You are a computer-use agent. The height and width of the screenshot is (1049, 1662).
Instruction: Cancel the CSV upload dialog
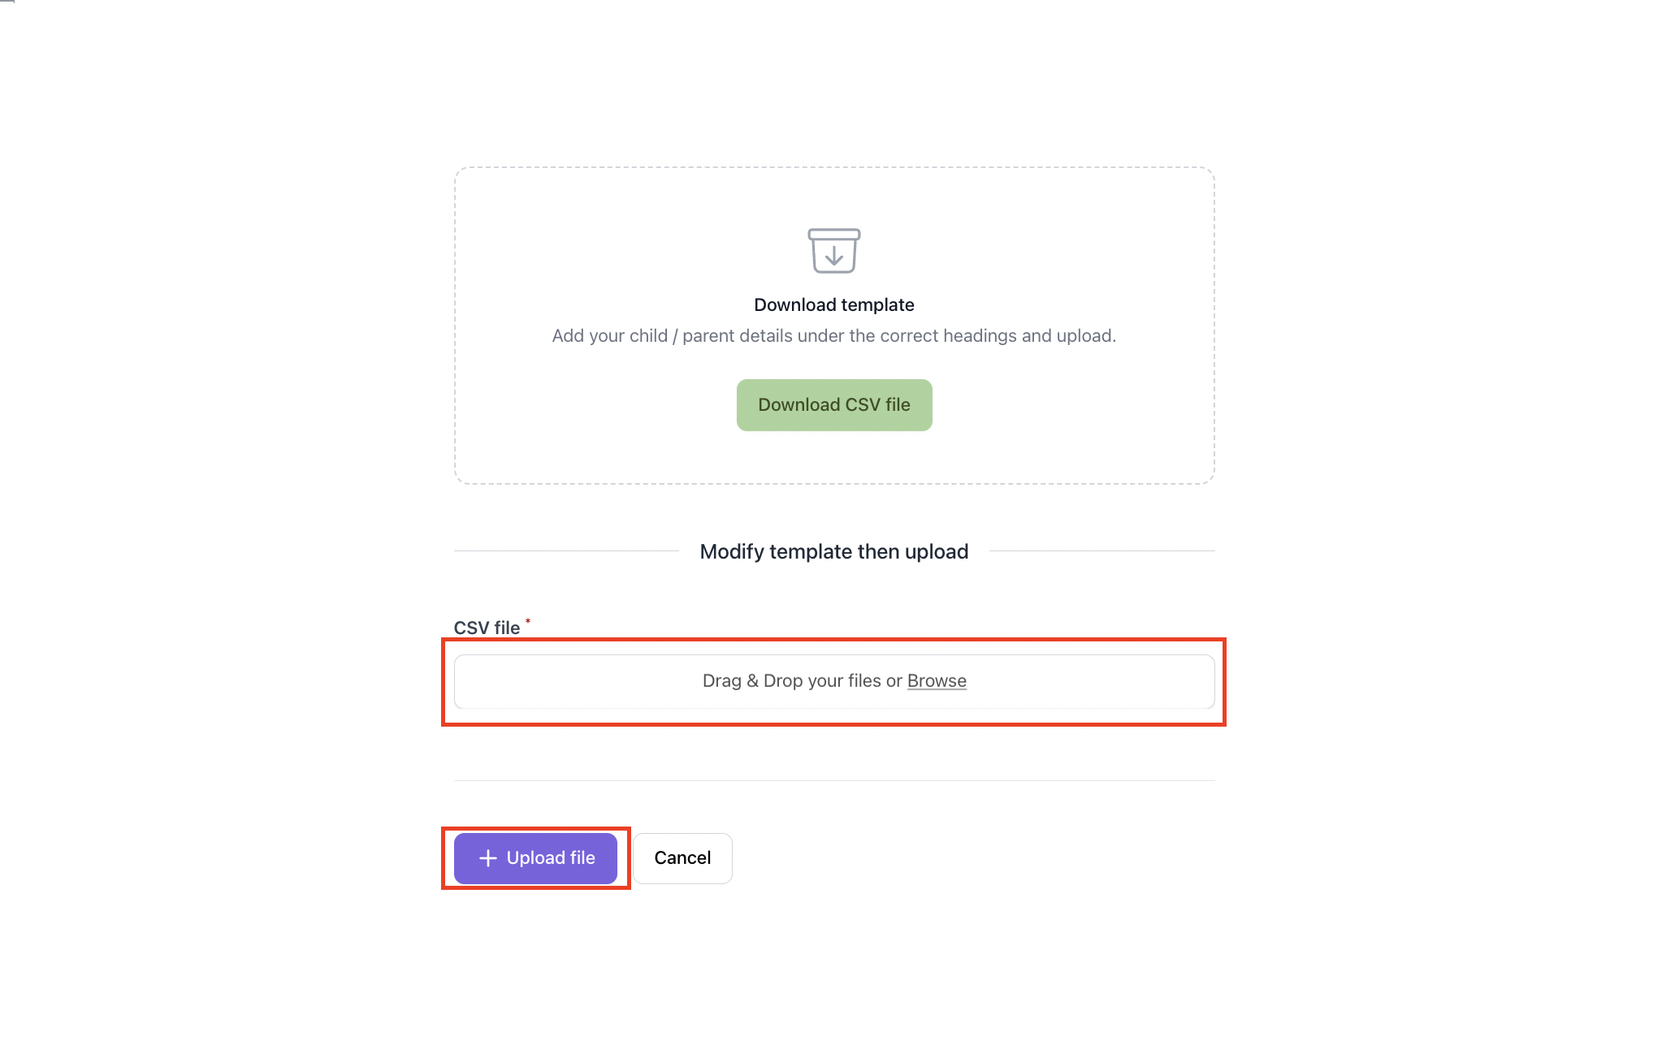(x=682, y=858)
